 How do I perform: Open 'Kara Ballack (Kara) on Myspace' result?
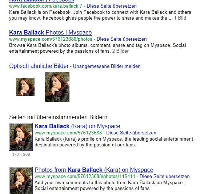coord(77,126)
